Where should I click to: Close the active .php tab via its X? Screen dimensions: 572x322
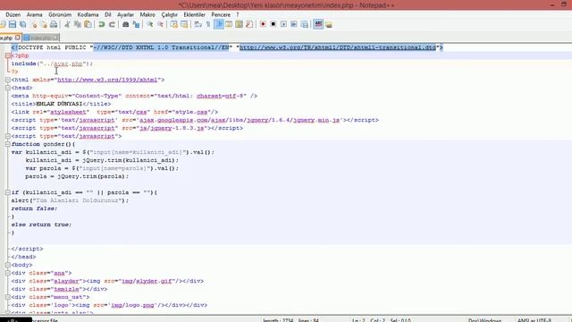(x=18, y=38)
